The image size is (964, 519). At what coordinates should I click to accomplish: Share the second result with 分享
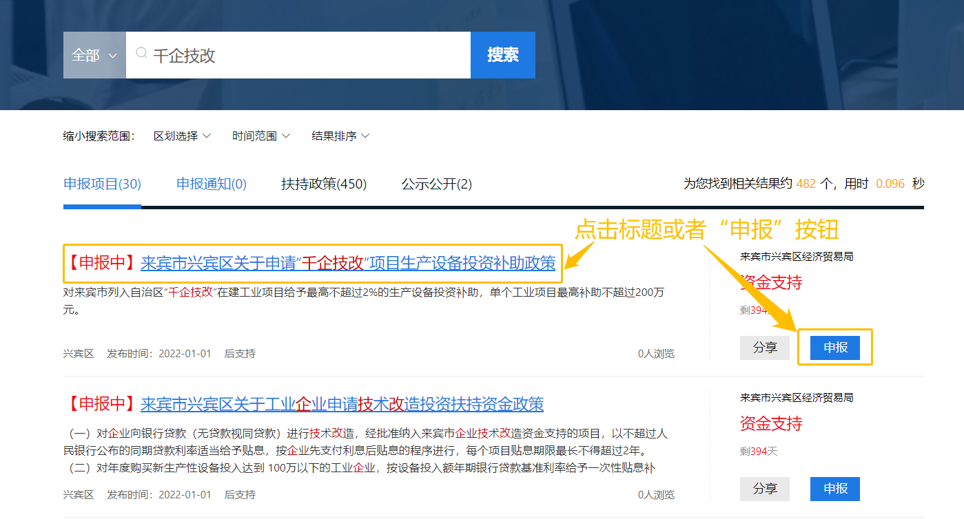pos(764,489)
